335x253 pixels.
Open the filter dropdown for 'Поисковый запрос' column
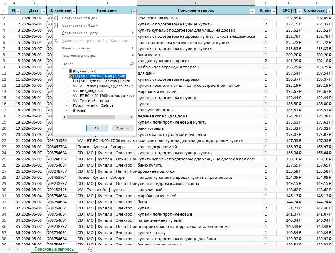point(252,11)
